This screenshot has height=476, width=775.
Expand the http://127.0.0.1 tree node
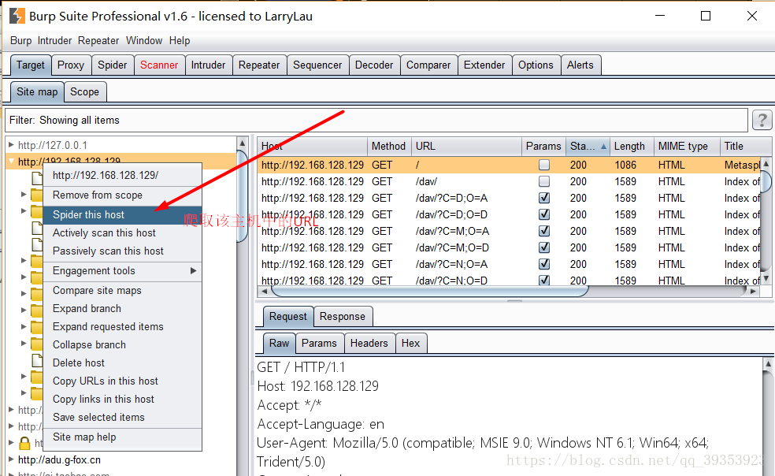pos(11,145)
